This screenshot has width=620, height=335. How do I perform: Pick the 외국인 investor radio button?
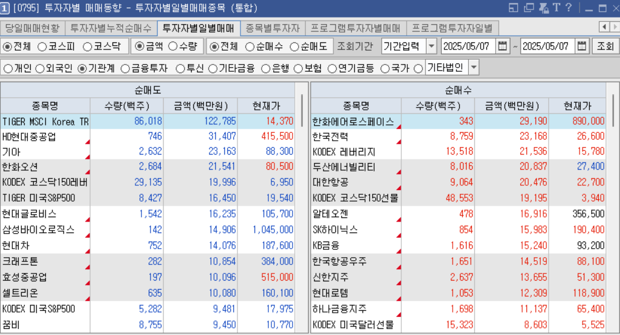click(40, 69)
